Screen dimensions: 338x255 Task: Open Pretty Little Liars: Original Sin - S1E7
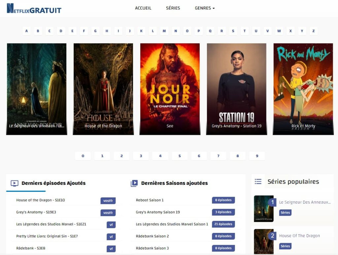click(47, 236)
